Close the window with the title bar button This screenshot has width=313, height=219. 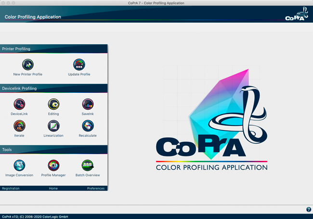3,3
